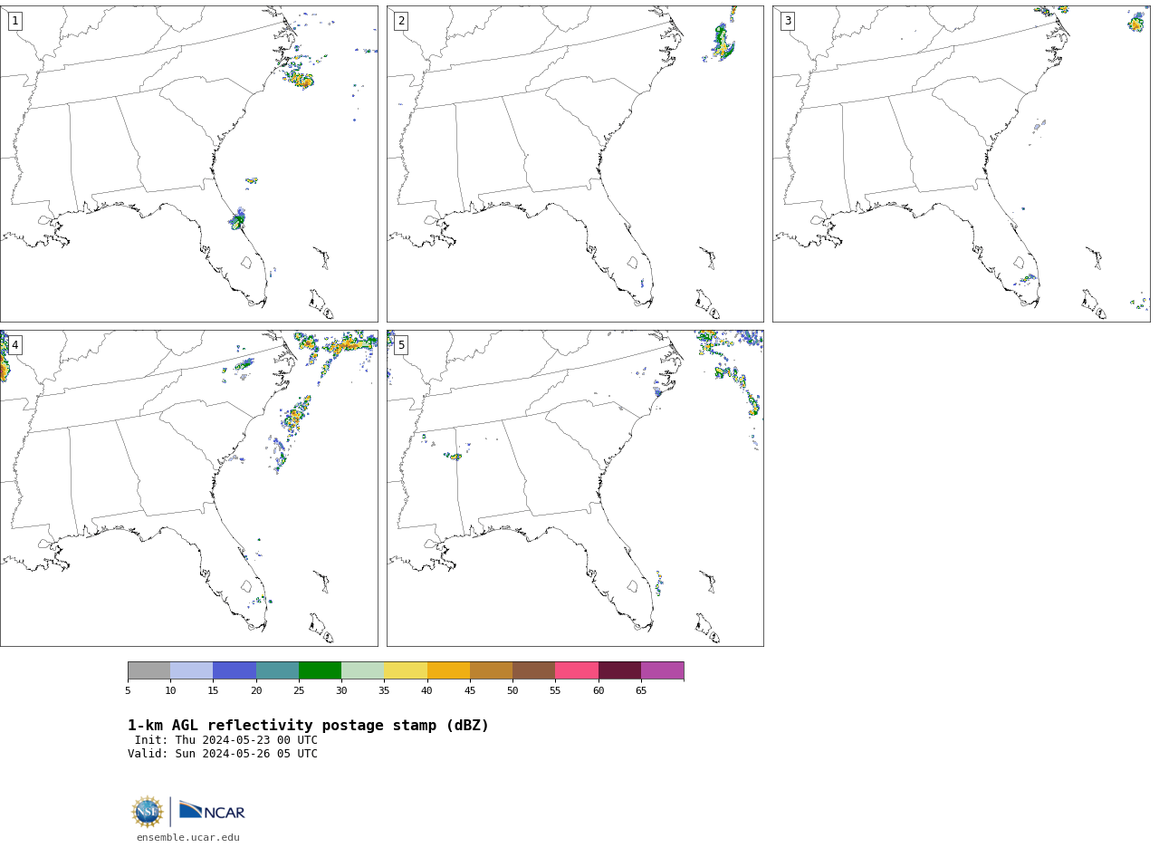
Task: Click the light blue 10-15 dBZ swatch
Action: pyautogui.click(x=192, y=670)
